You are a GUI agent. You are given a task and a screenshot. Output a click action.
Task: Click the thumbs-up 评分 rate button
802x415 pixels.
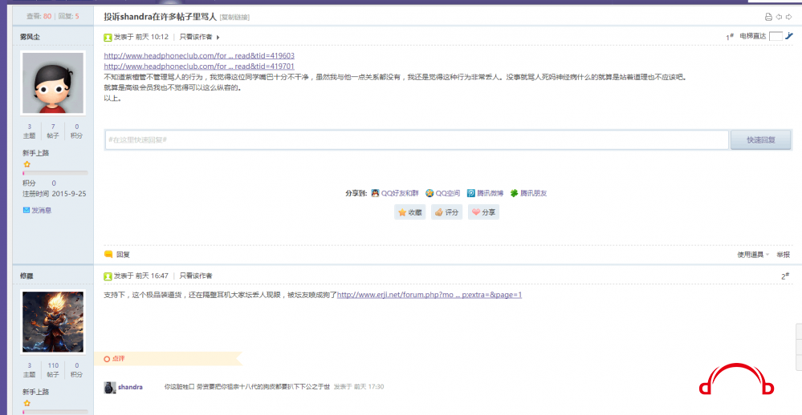click(446, 212)
